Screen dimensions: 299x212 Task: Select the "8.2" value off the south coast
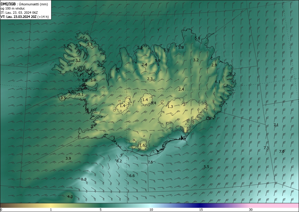pyautogui.click(x=119, y=161)
